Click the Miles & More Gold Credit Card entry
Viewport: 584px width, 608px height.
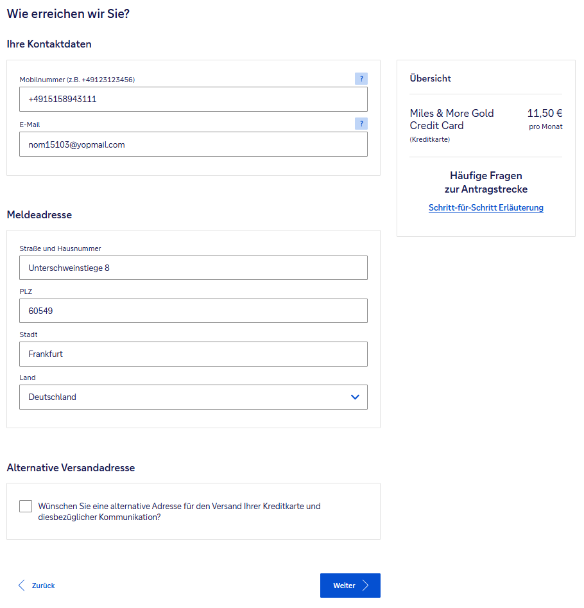tap(452, 119)
